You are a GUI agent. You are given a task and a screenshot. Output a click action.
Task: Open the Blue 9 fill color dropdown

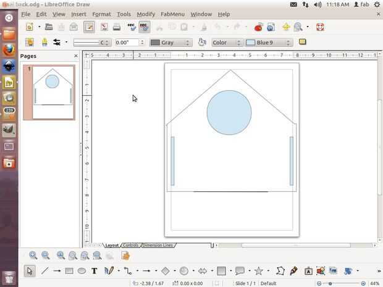click(268, 43)
